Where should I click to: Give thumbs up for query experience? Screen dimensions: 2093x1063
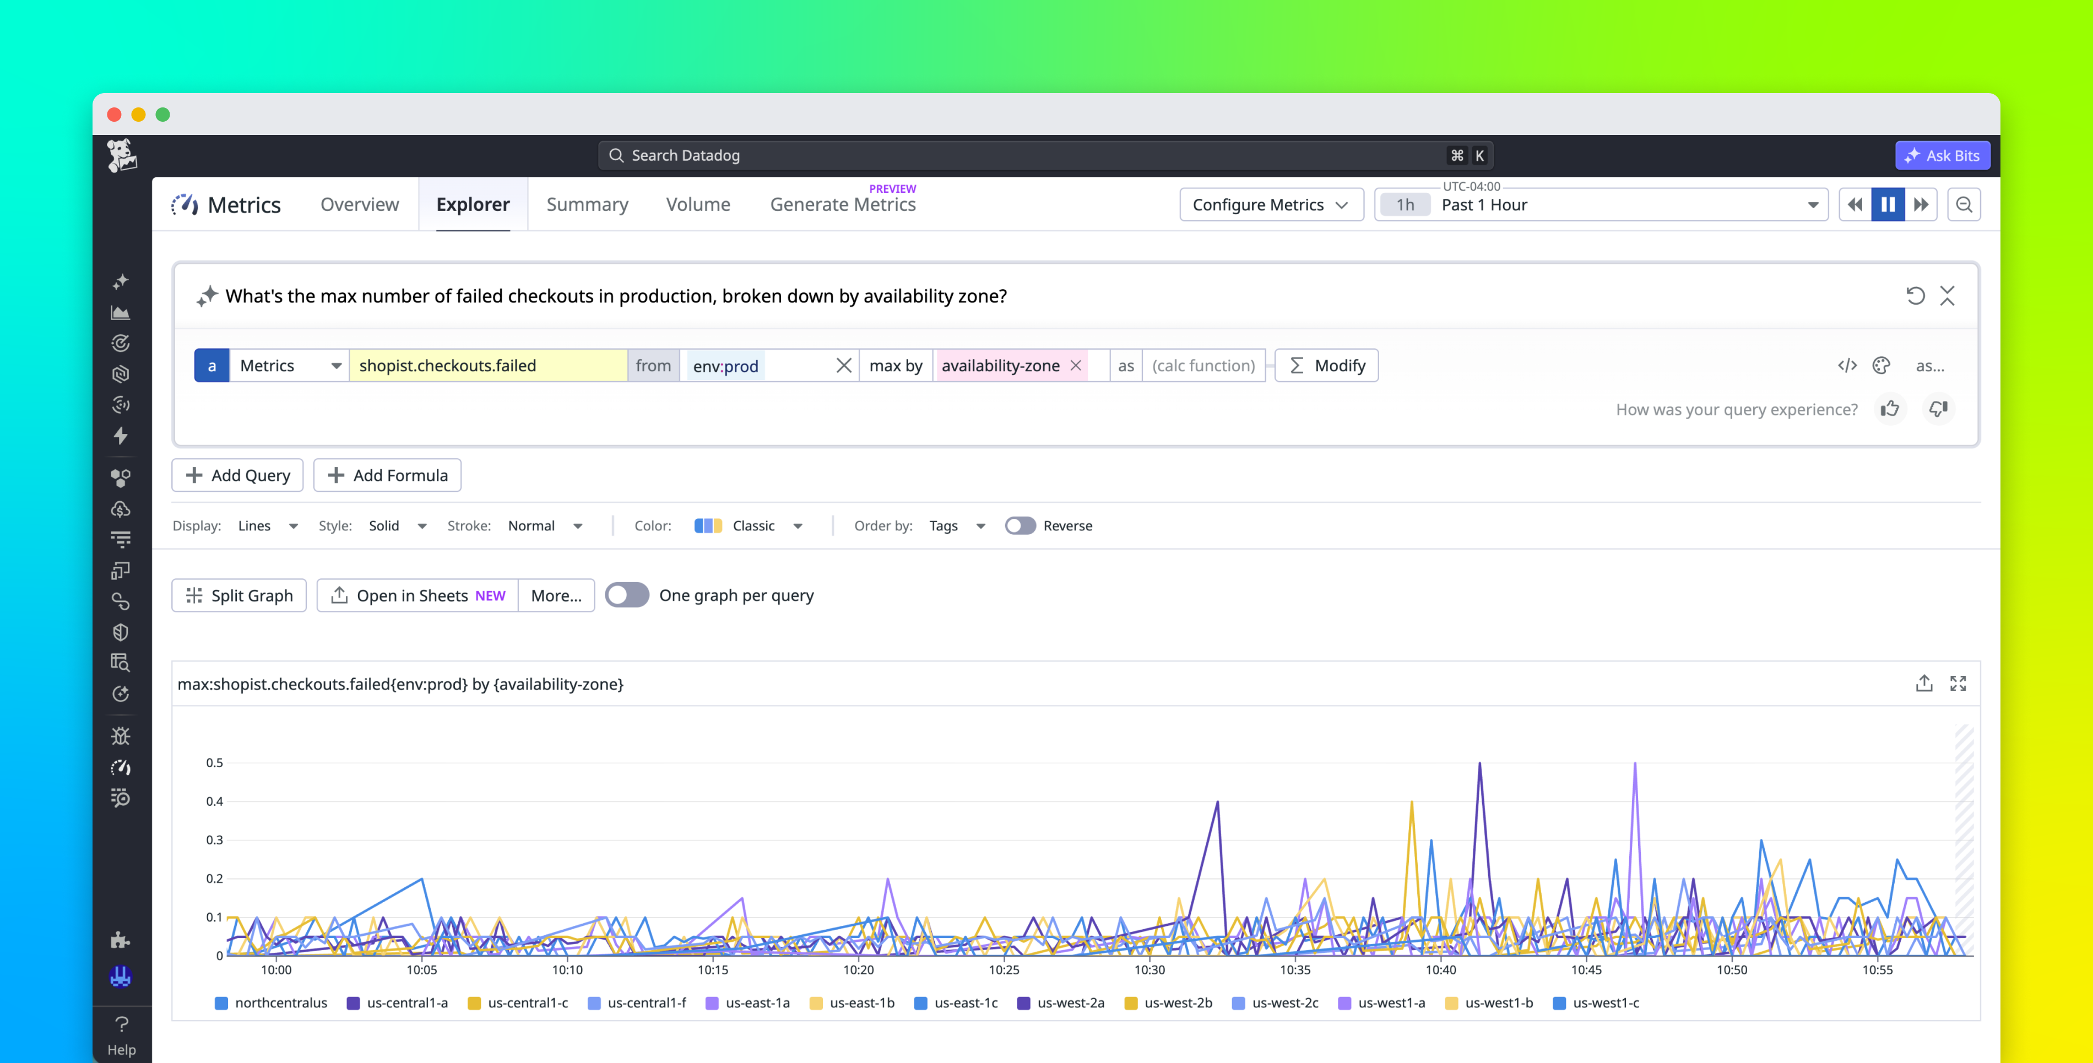(1890, 409)
